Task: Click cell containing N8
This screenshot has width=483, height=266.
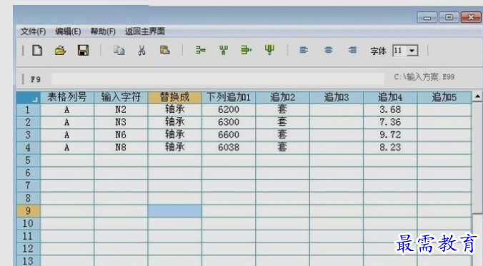Action: [x=121, y=148]
